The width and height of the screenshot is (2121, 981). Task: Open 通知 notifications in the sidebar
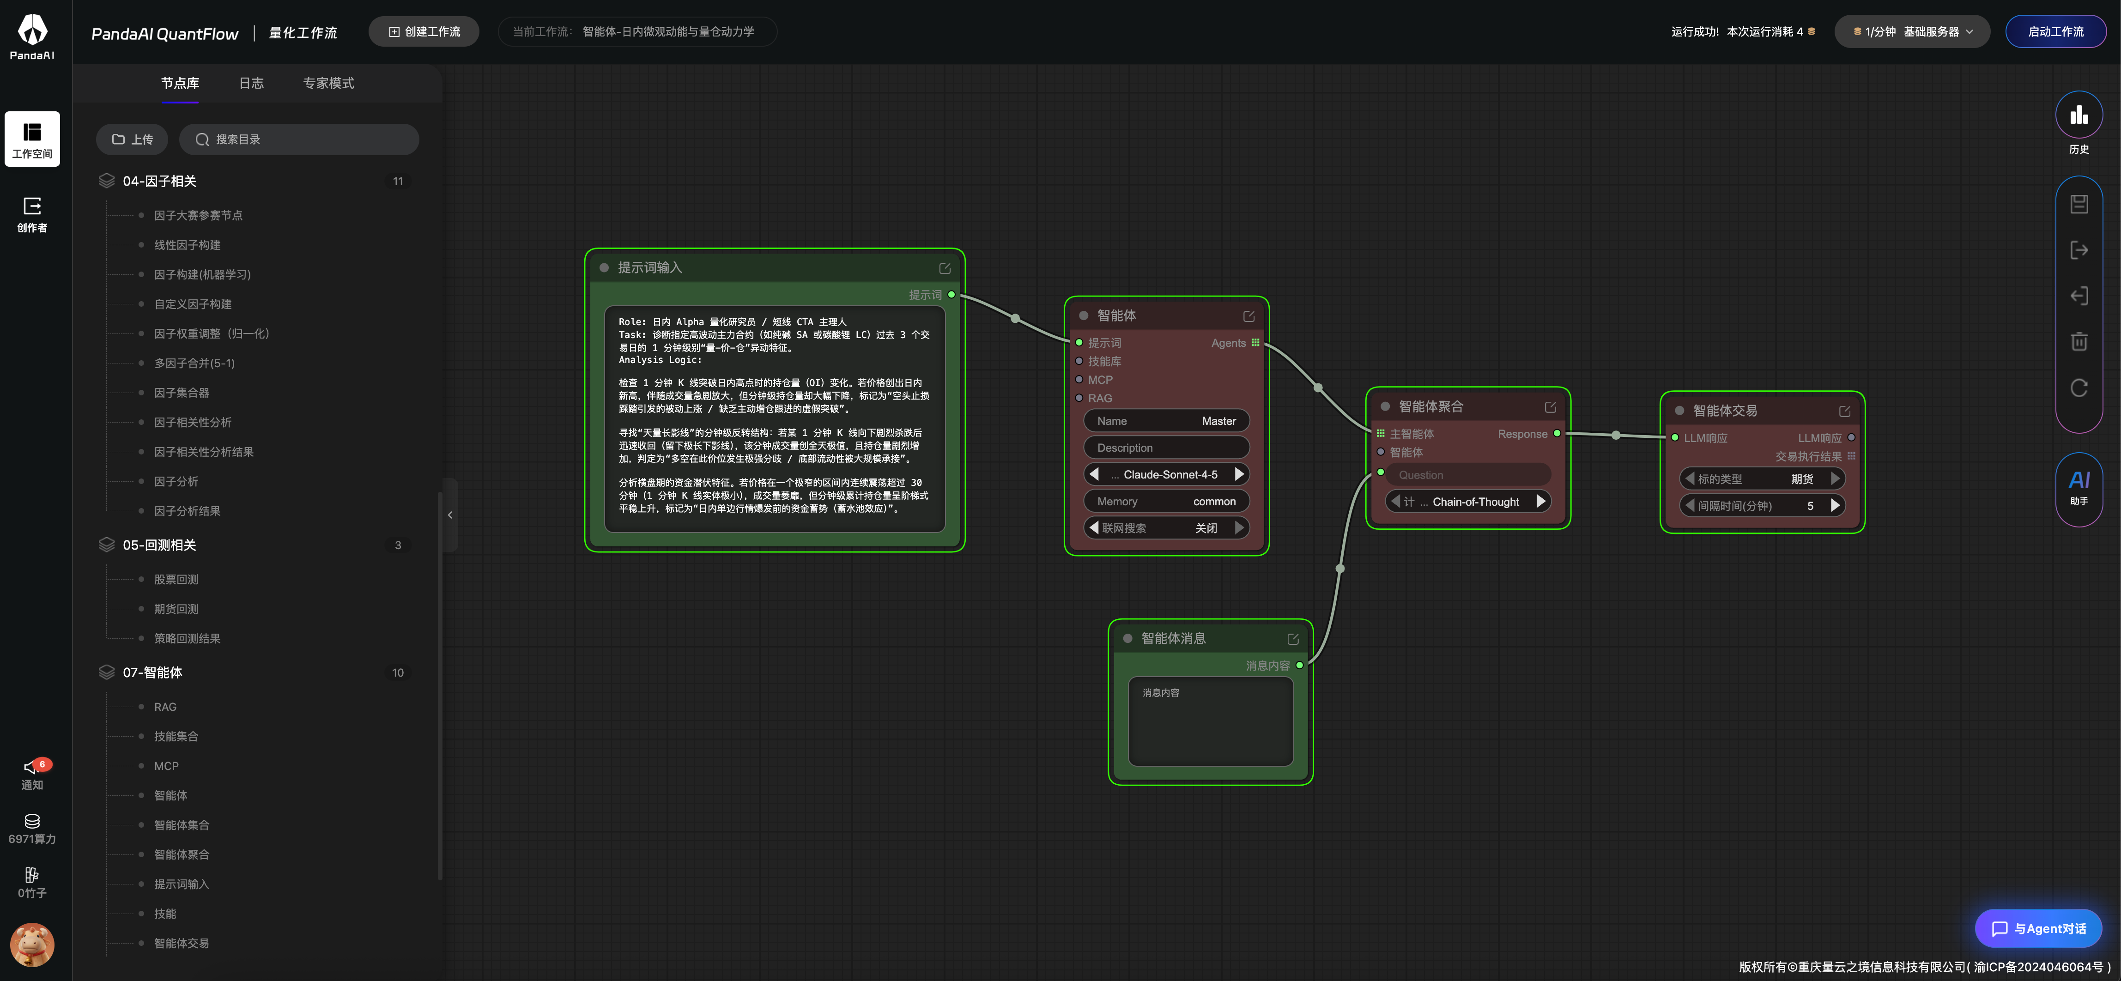pos(32,773)
